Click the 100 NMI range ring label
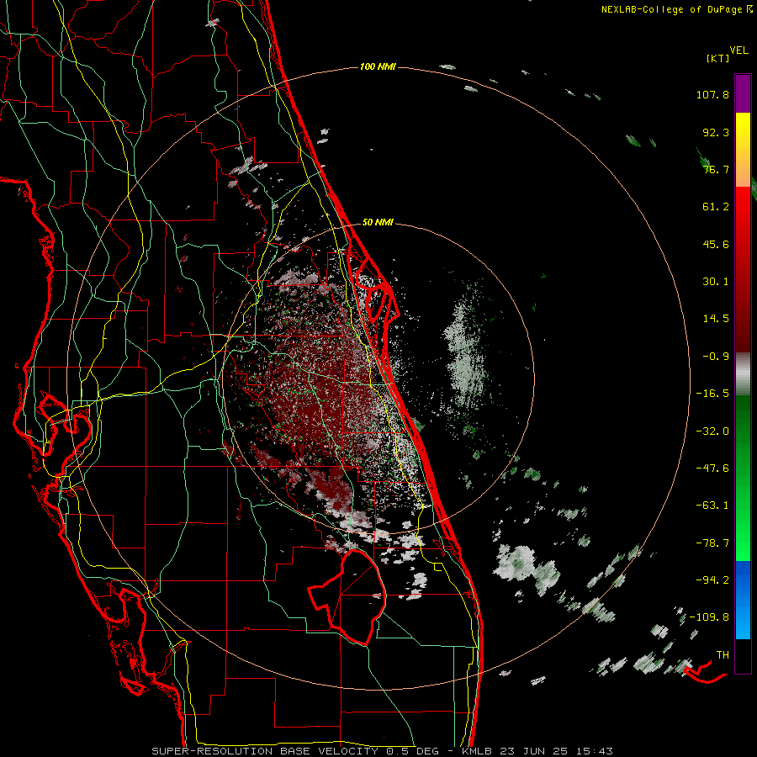 (x=378, y=66)
